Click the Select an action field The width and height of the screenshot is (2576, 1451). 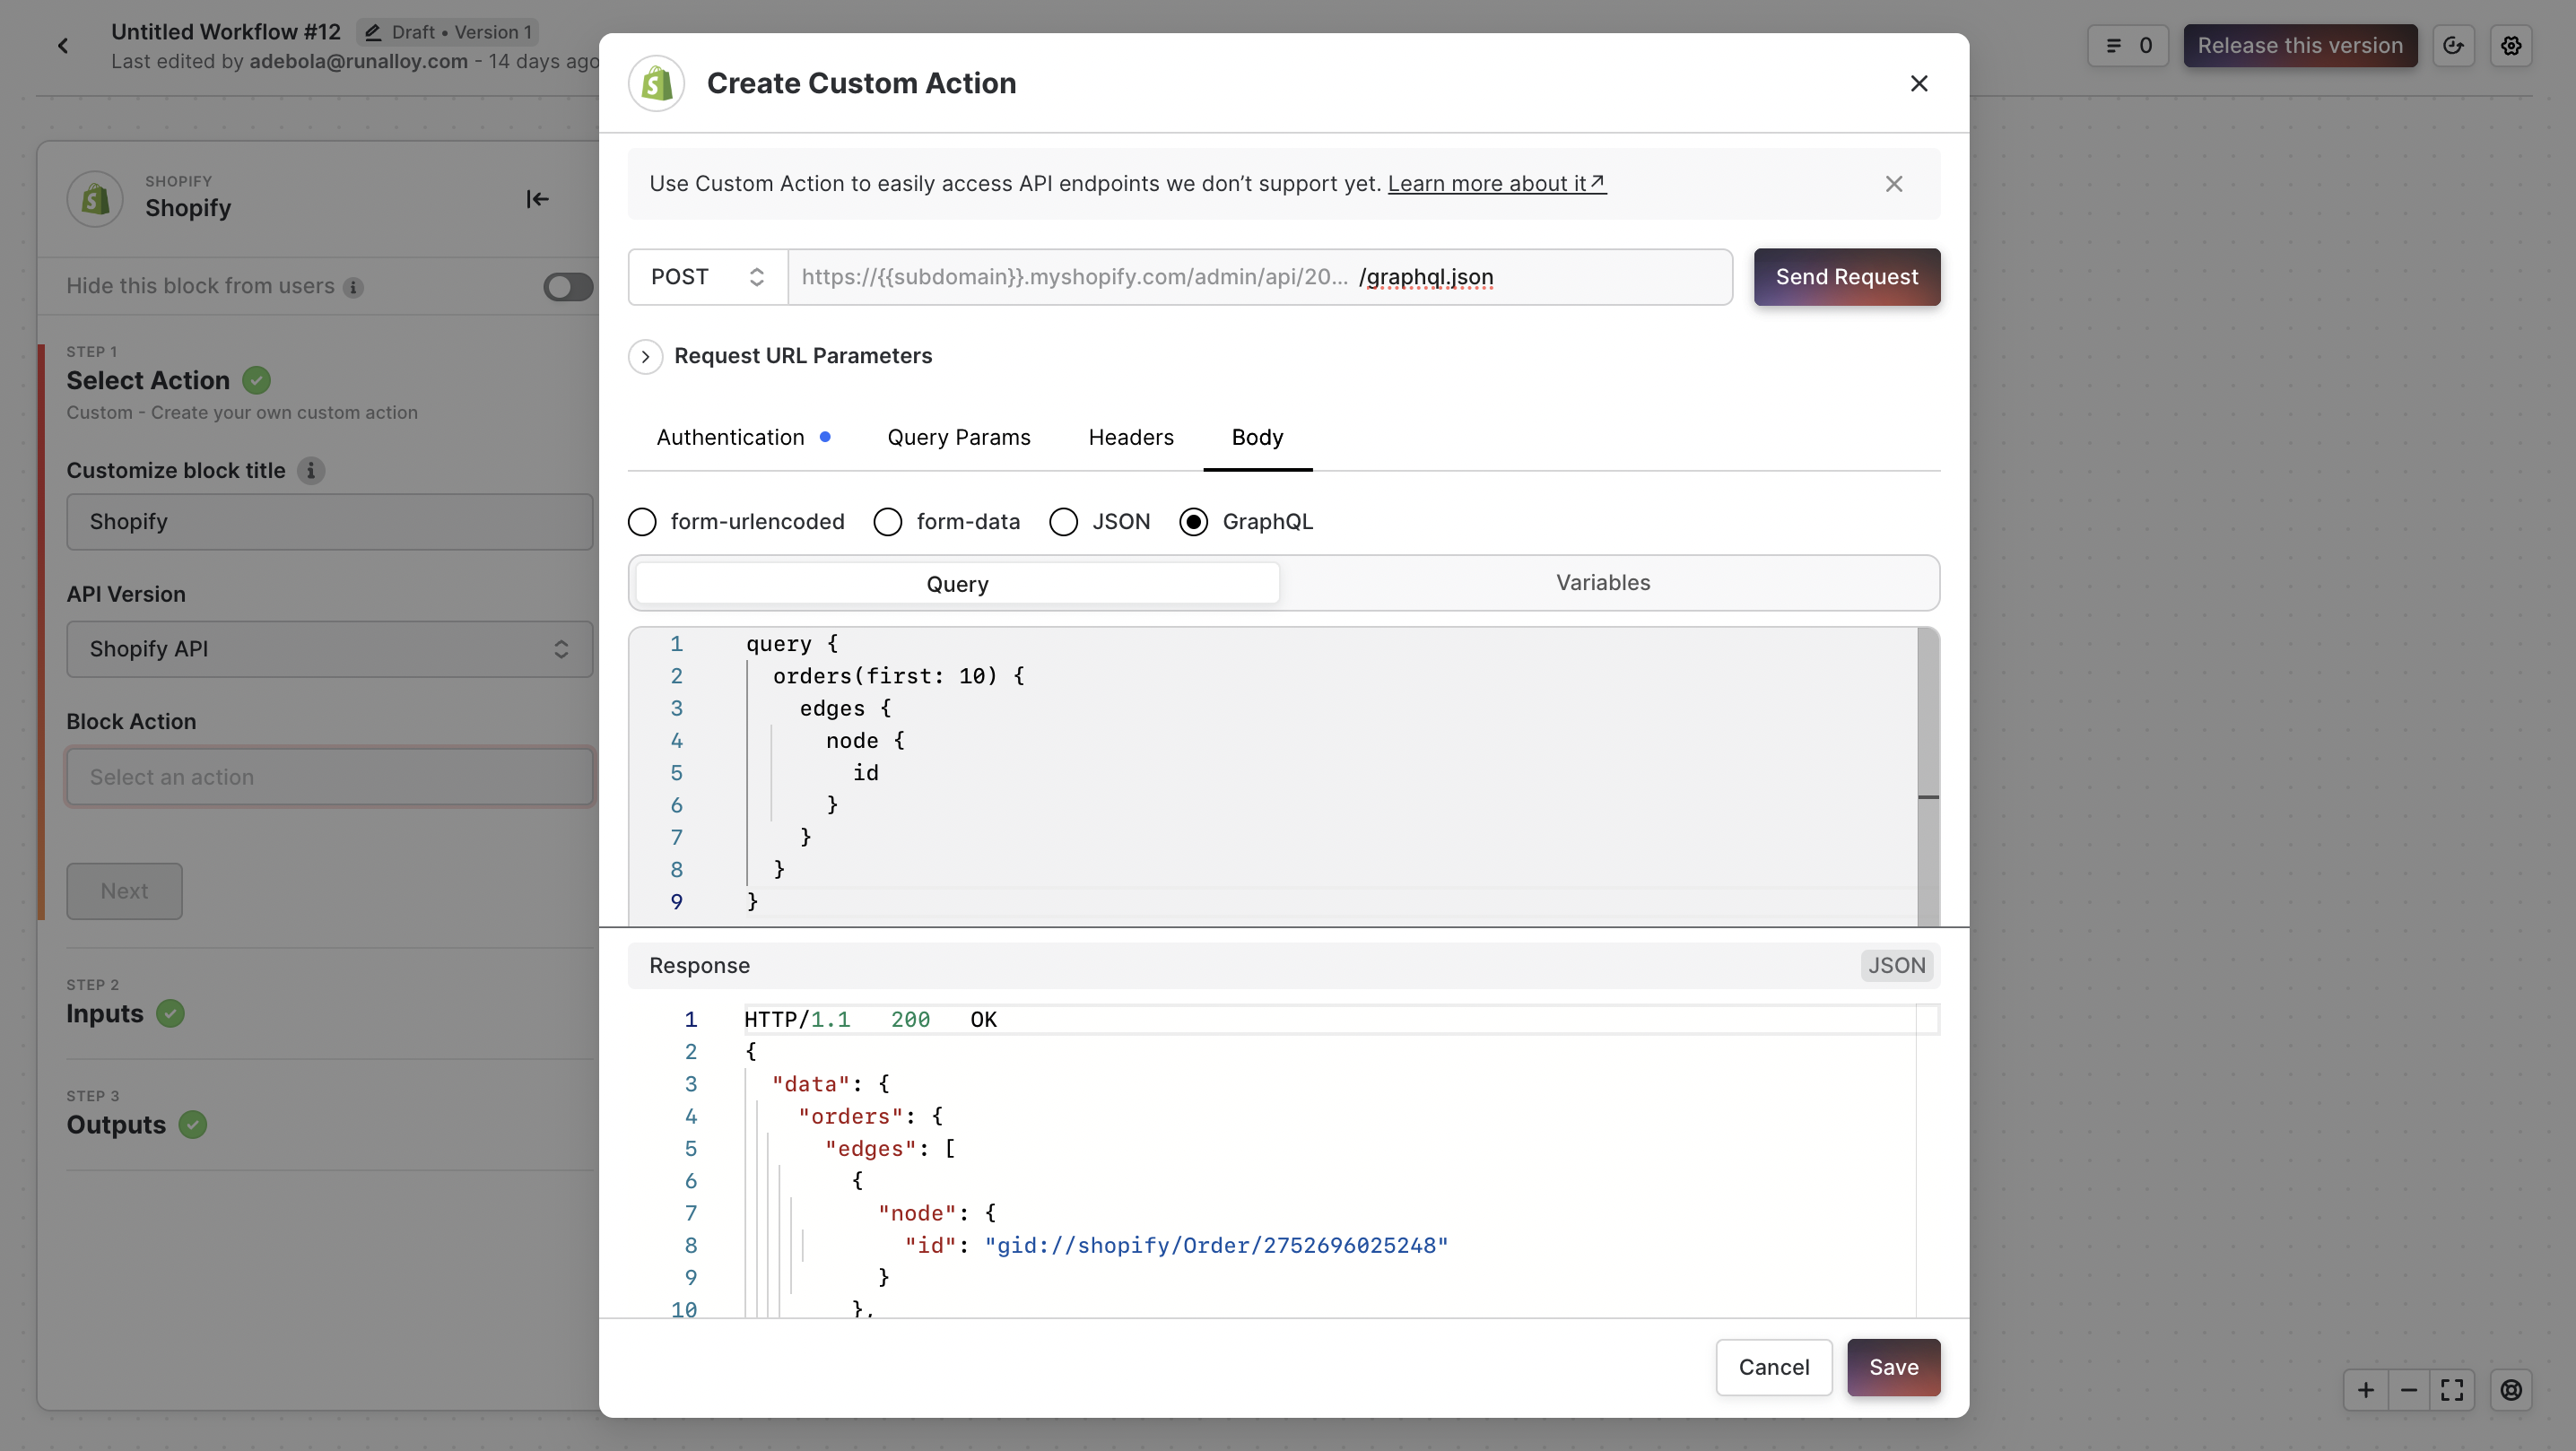point(329,777)
